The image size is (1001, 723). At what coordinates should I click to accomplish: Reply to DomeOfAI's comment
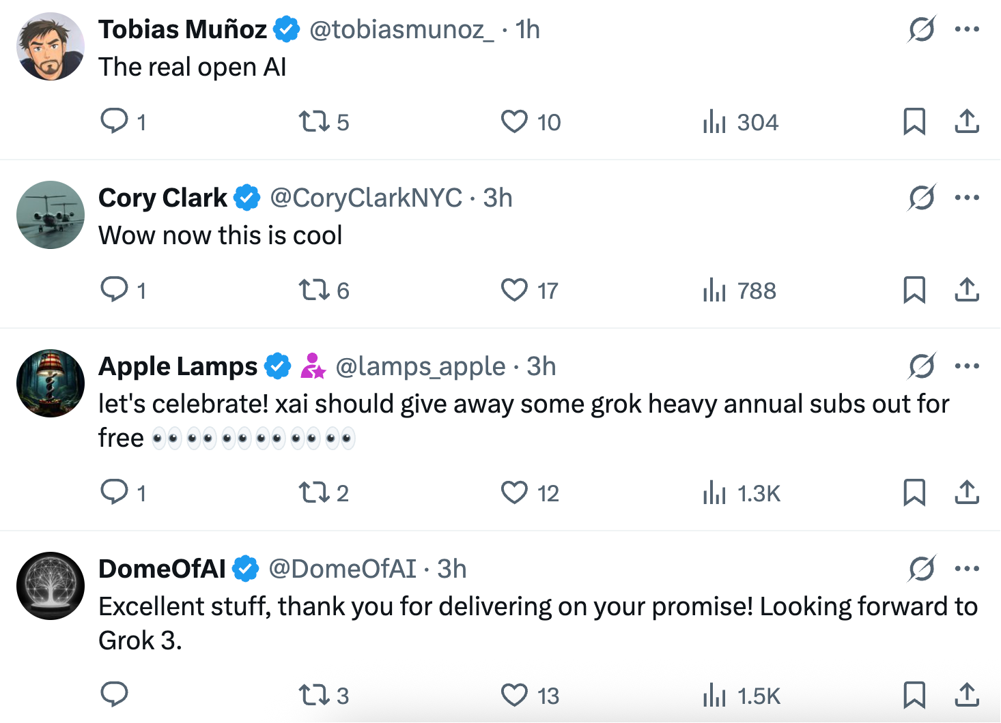(x=115, y=694)
